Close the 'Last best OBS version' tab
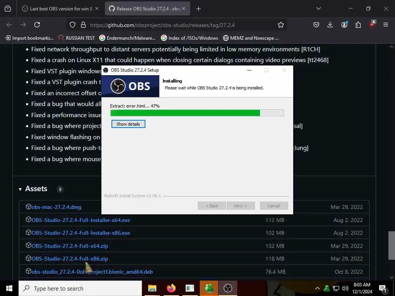The image size is (395, 296). tap(97, 8)
